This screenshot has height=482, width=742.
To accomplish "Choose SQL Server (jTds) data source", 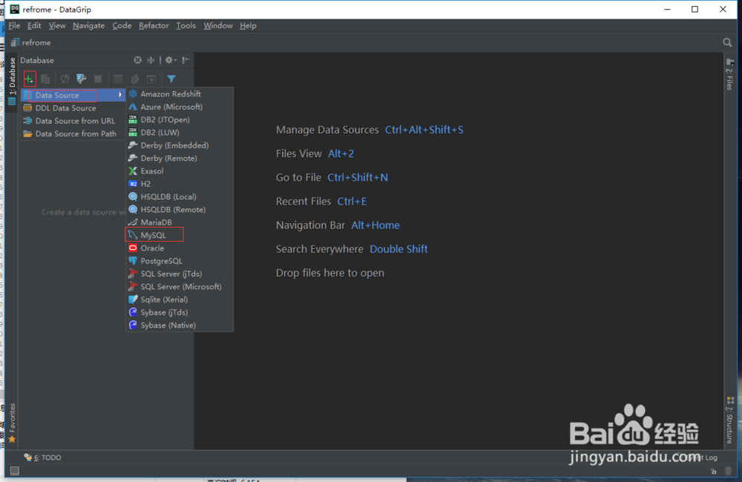I will (180, 274).
